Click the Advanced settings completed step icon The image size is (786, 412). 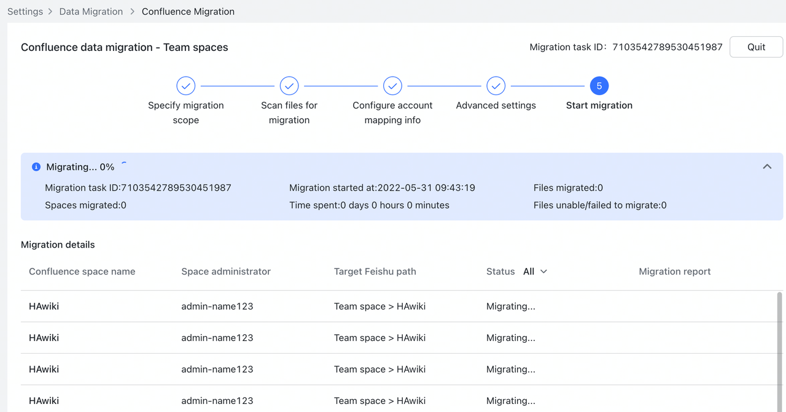pyautogui.click(x=496, y=86)
